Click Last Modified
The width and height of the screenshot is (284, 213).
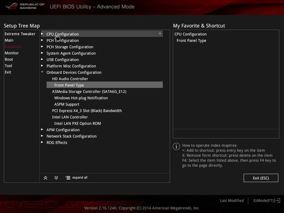[x=232, y=201]
